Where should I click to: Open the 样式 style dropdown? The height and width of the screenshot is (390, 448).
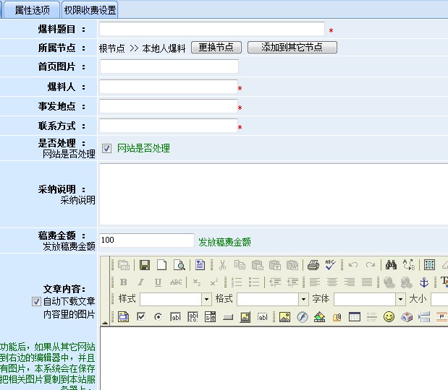(x=206, y=299)
